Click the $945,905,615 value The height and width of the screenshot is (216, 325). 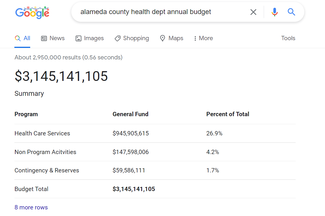coord(131,133)
